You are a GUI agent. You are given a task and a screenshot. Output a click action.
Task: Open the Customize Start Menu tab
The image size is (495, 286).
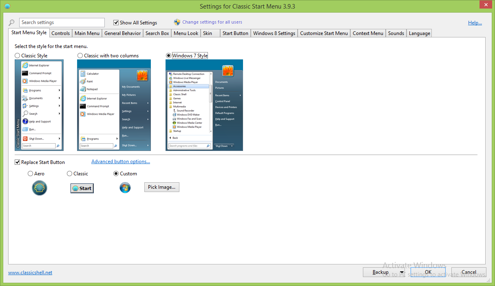[x=324, y=33]
